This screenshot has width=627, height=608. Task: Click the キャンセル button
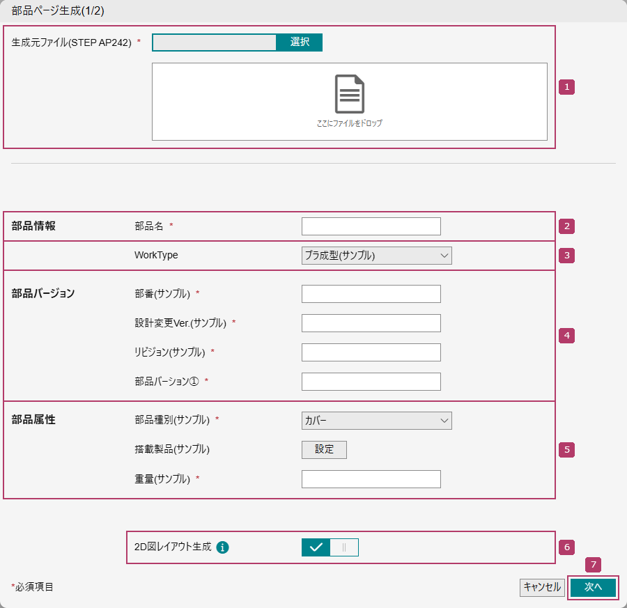pyautogui.click(x=542, y=588)
